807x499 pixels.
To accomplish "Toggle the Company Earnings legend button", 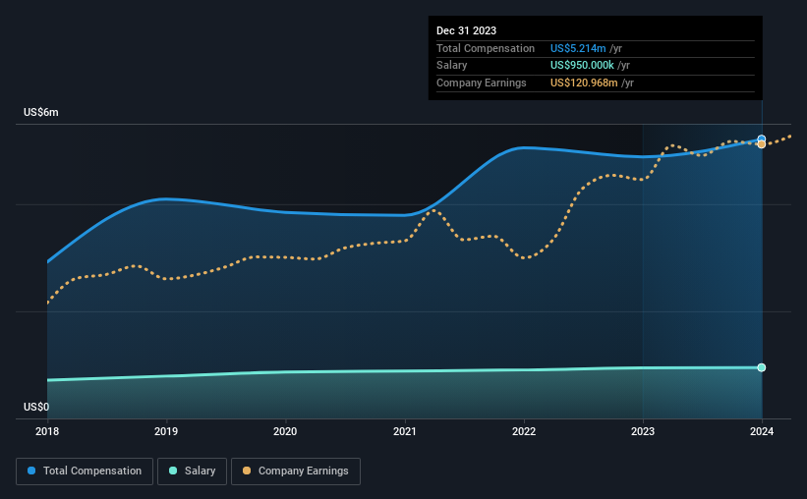I will (296, 471).
